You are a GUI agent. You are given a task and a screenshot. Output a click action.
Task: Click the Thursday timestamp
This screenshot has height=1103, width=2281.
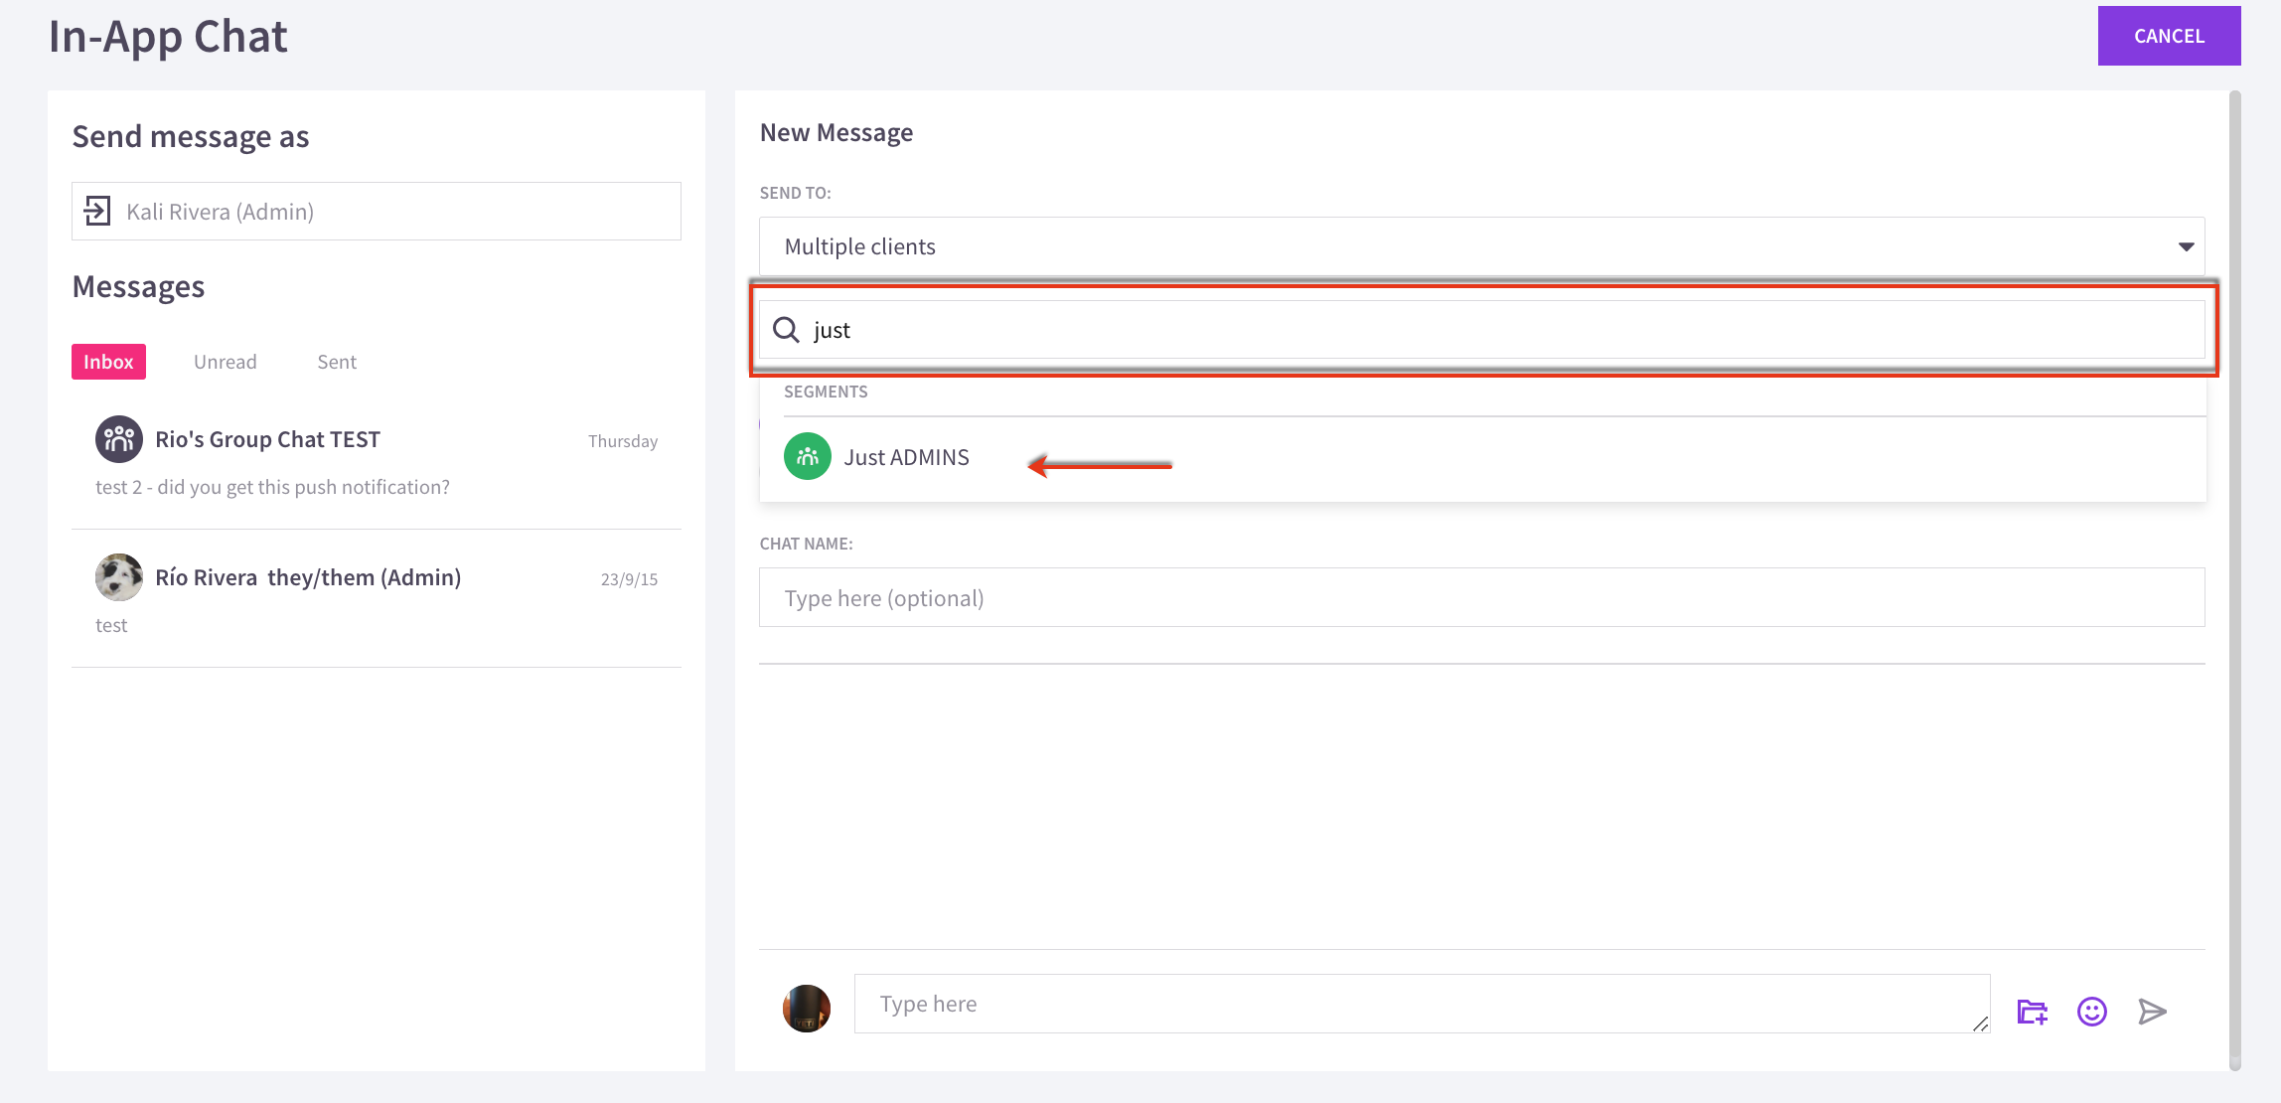(623, 441)
